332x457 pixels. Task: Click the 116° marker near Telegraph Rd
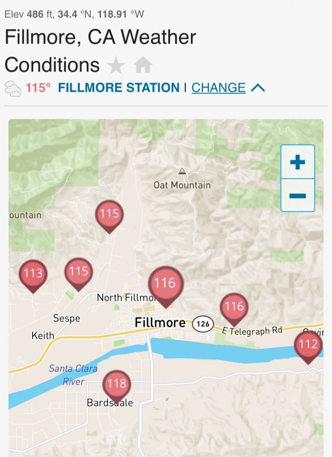[x=234, y=307]
